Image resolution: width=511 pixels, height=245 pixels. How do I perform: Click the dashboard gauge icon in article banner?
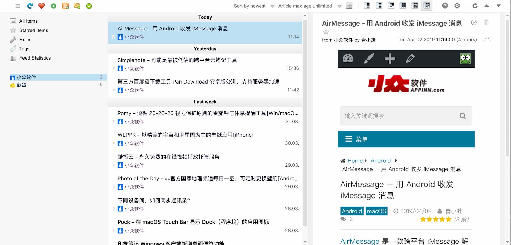click(348, 59)
